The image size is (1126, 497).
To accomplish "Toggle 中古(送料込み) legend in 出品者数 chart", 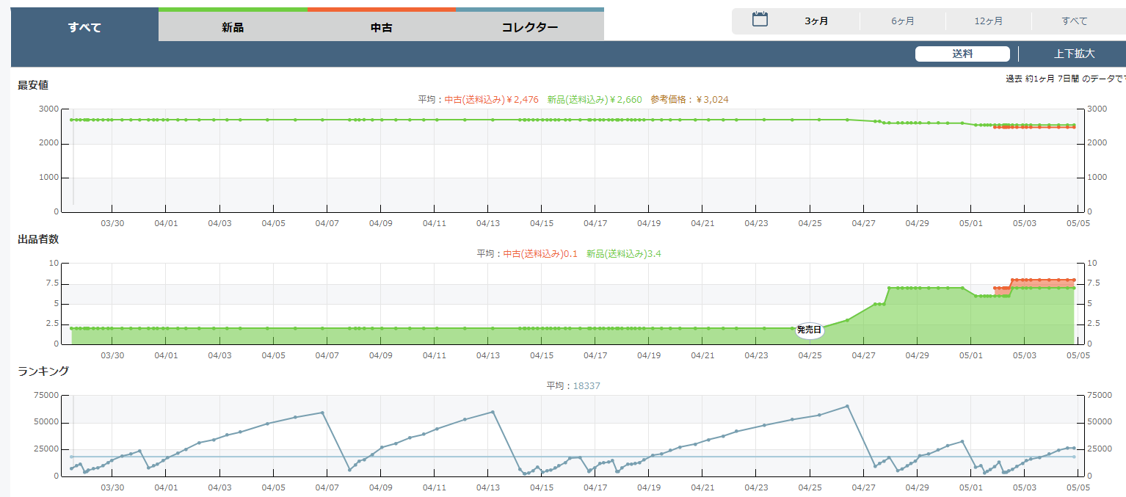I will click(540, 254).
